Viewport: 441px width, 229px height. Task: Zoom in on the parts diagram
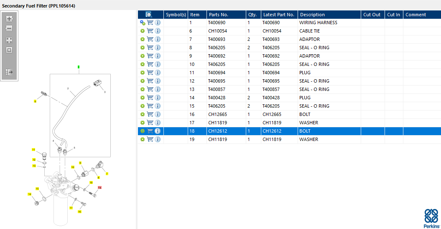[9, 19]
